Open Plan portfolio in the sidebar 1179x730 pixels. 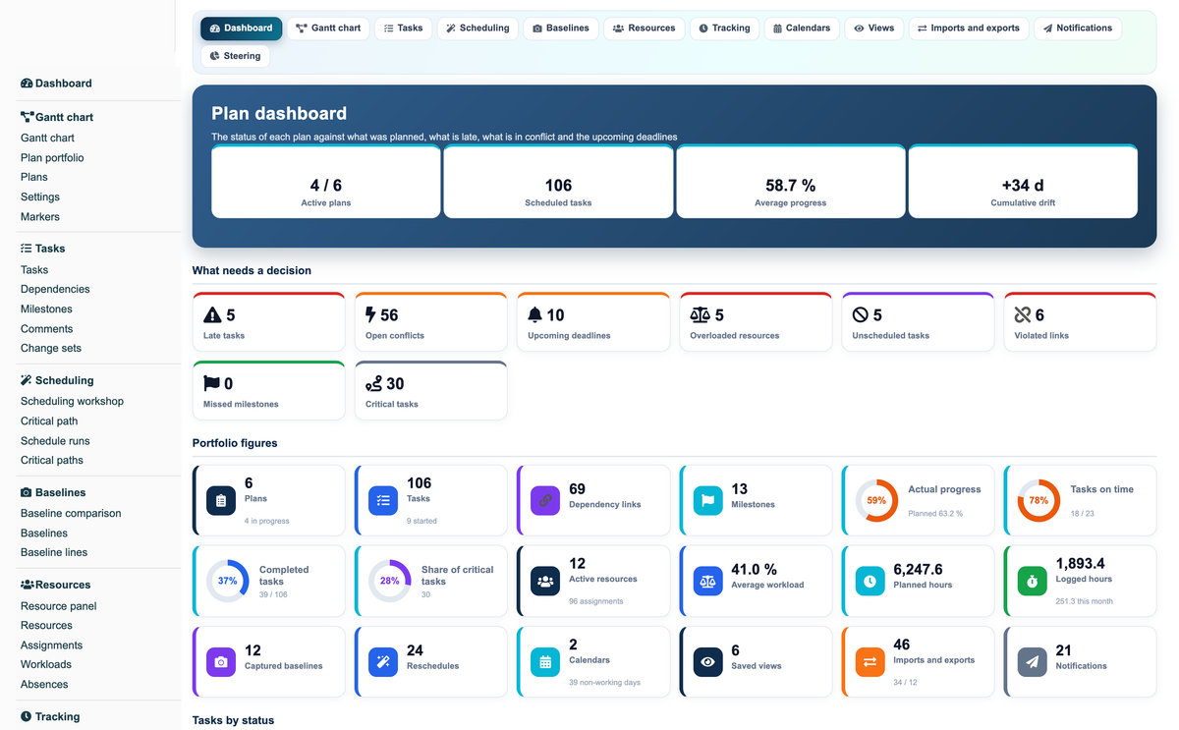click(x=52, y=157)
